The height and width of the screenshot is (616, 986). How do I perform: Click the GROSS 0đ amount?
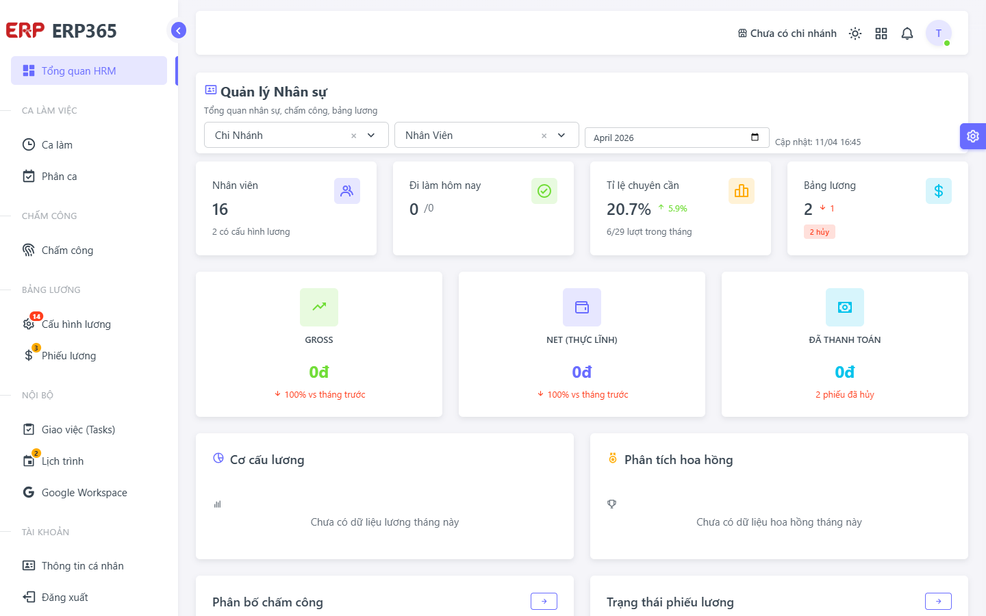(x=319, y=372)
